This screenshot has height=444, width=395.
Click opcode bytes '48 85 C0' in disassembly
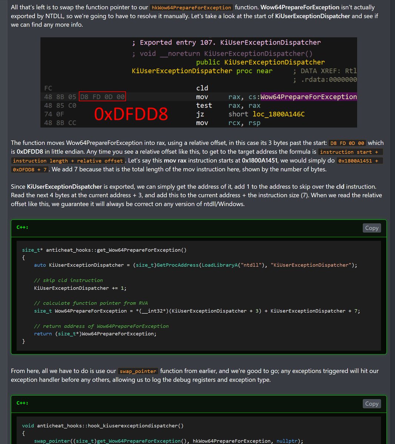point(60,105)
